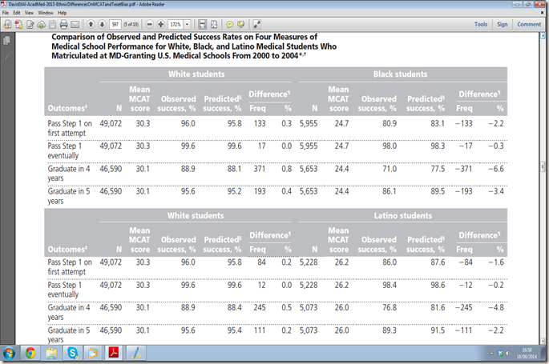This screenshot has height=364, width=549.
Task: Print the document using printer icon
Action: click(63, 25)
